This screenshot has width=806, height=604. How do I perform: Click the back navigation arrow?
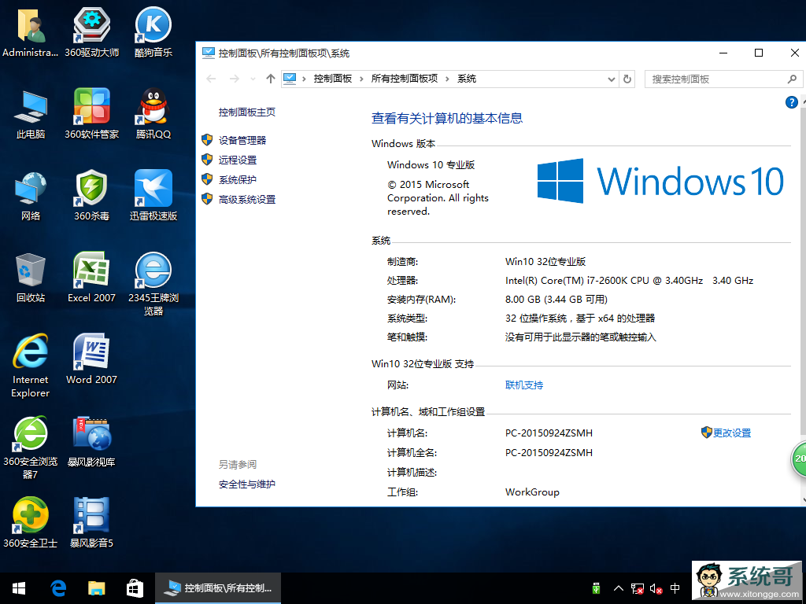[x=211, y=79]
